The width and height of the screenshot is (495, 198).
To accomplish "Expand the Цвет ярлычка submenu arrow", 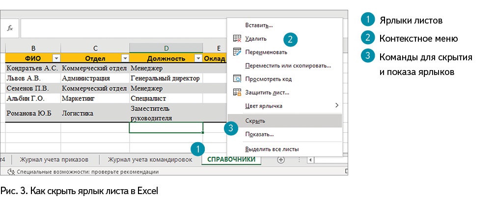I will [x=336, y=105].
